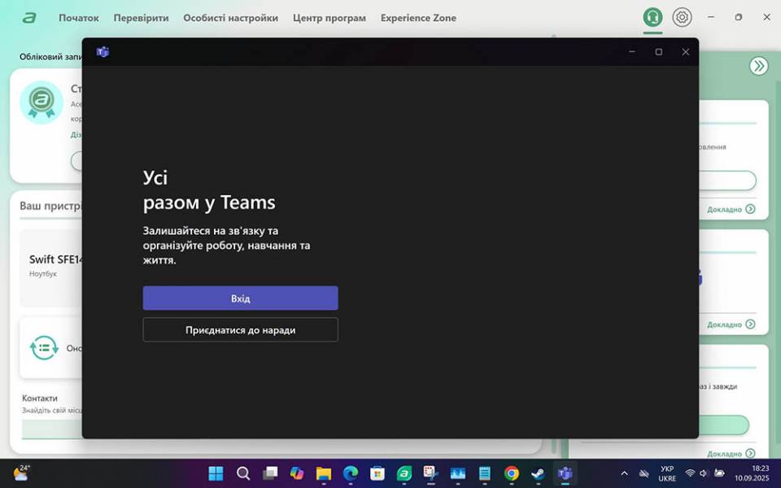The width and height of the screenshot is (781, 488).
Task: Open Steam from the taskbar
Action: pos(538,473)
